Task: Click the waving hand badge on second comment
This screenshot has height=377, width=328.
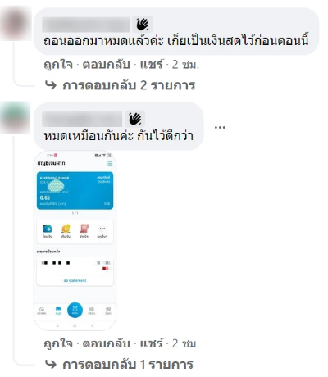Action: 135,119
